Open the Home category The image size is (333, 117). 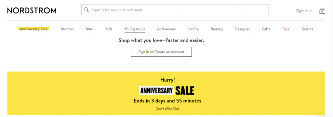point(193,29)
